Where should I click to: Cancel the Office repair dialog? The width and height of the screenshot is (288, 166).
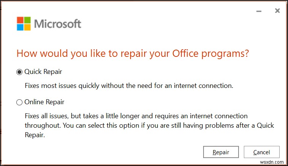[261, 152]
